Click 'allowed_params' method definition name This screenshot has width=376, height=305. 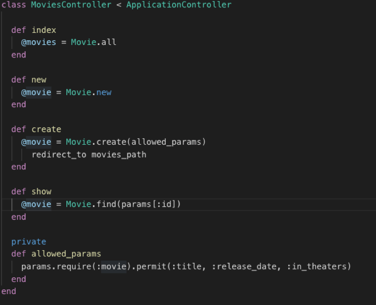click(x=66, y=254)
